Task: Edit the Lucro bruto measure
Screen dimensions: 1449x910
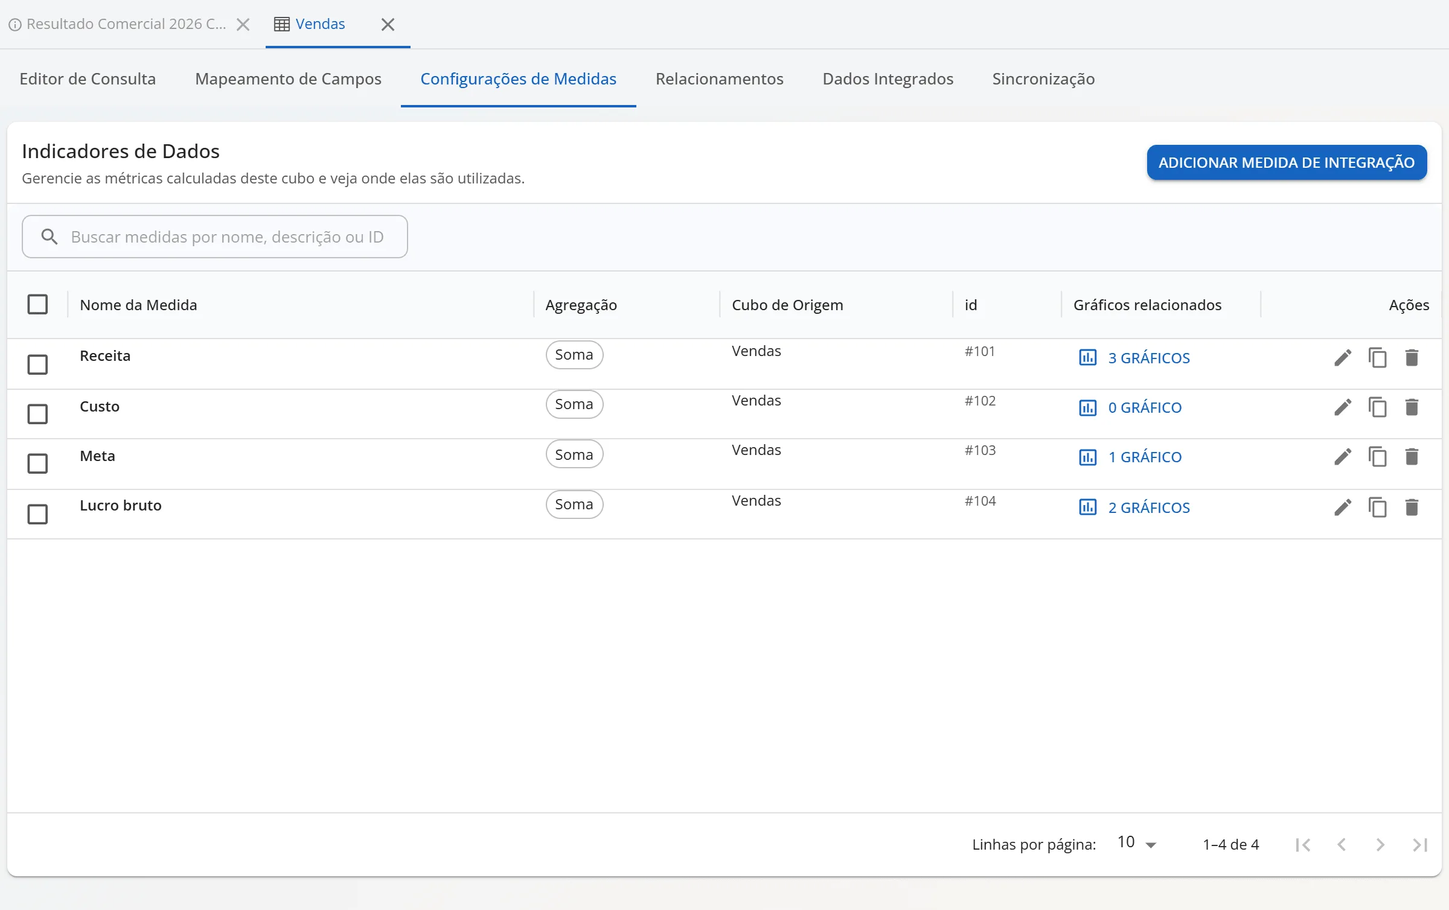Action: pyautogui.click(x=1343, y=507)
